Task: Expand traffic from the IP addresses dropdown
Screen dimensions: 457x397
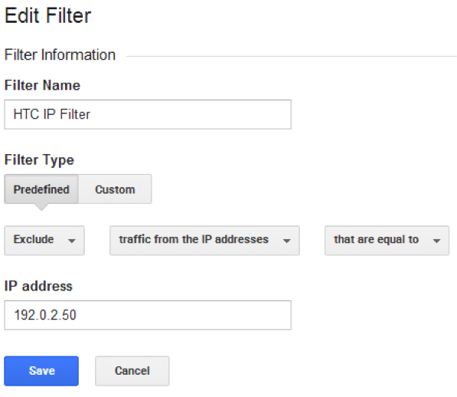Action: [x=204, y=241]
